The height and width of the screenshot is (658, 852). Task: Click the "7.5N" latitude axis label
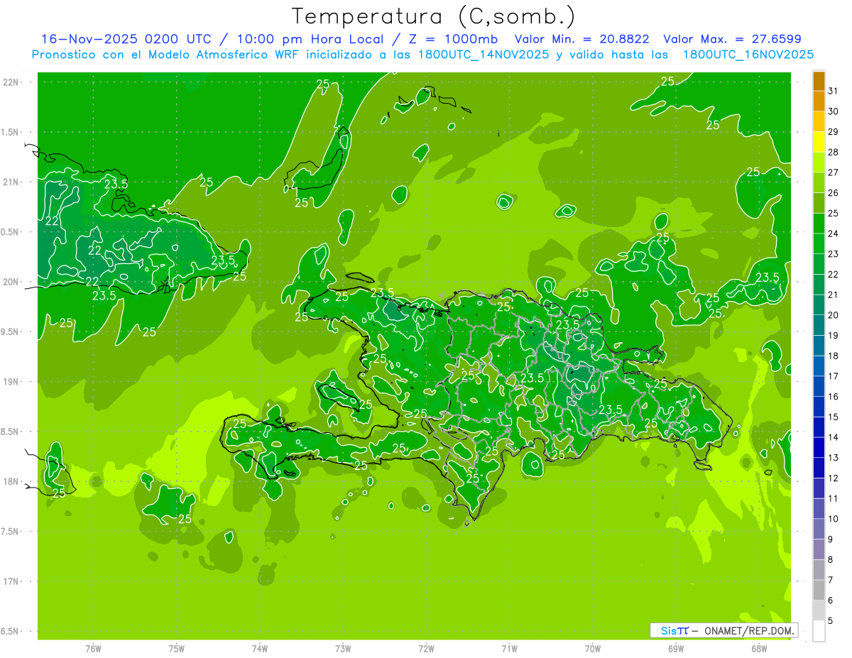pos(11,532)
